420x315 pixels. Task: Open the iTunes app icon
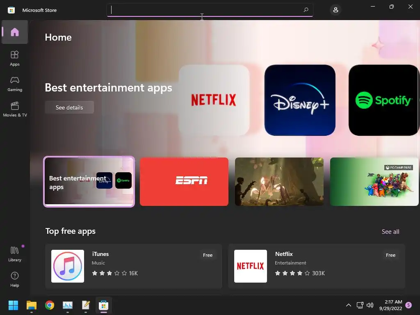(x=68, y=266)
